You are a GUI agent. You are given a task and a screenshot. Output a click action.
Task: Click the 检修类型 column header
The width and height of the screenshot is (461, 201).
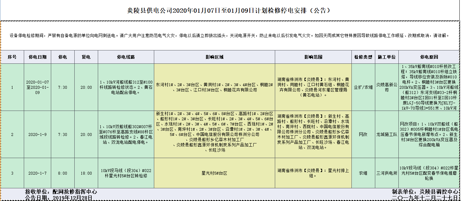363,57
